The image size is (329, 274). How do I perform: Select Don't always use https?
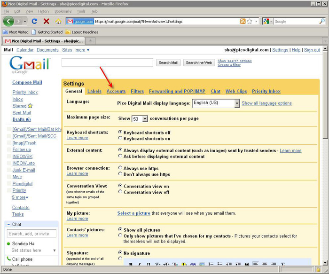(120, 174)
